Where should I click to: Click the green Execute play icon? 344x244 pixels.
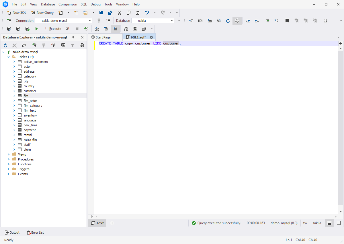pos(36,29)
